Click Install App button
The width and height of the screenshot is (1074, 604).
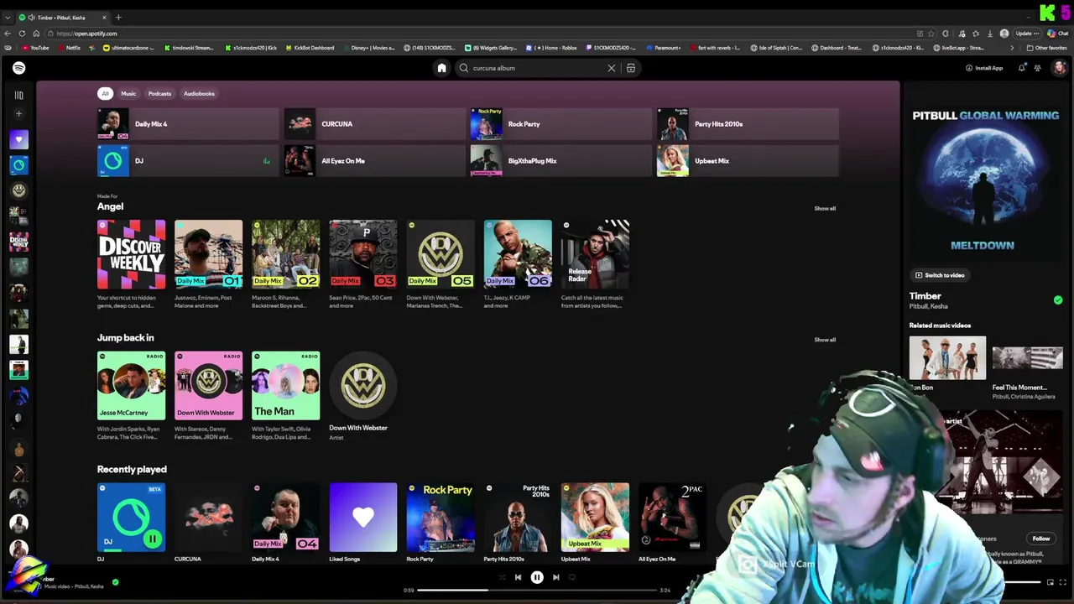984,68
